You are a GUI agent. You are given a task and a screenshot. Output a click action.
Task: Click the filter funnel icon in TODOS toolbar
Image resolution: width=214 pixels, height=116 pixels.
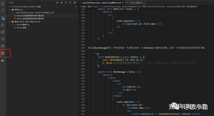pos(66,3)
